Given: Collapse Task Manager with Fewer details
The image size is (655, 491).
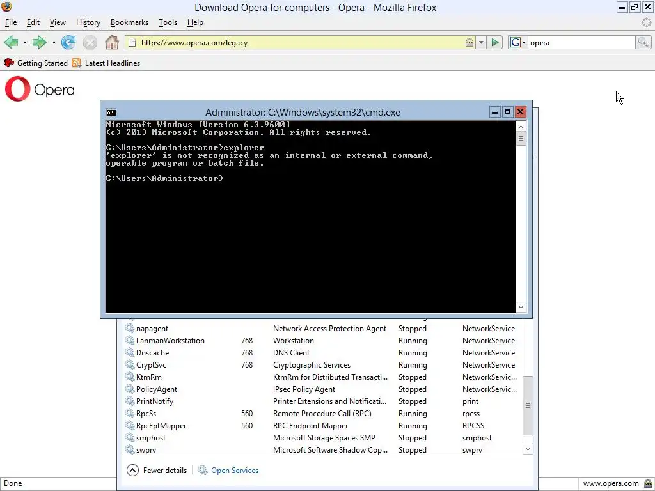Looking at the screenshot, I should (157, 470).
